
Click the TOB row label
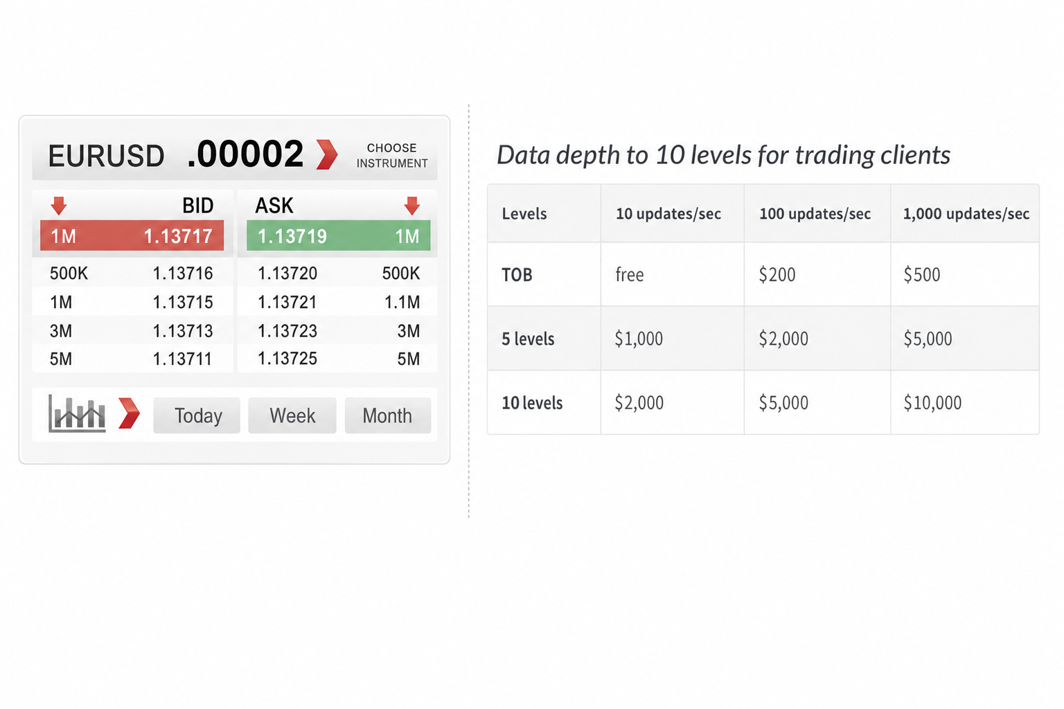coord(517,275)
